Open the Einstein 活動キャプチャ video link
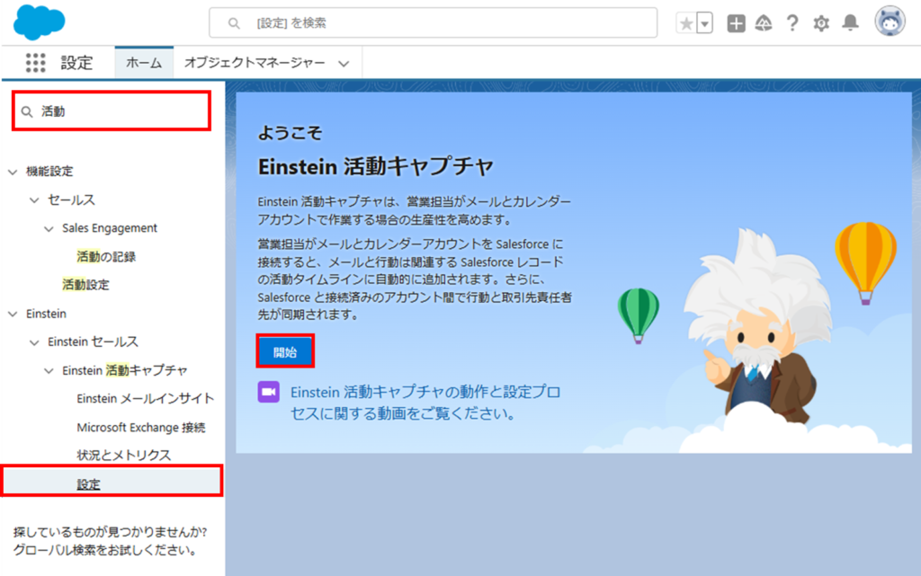 click(x=425, y=403)
